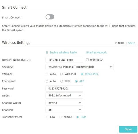138x134 pixels.
Task: Switch to the 2.4GHz band tab
Action: coord(120,43)
